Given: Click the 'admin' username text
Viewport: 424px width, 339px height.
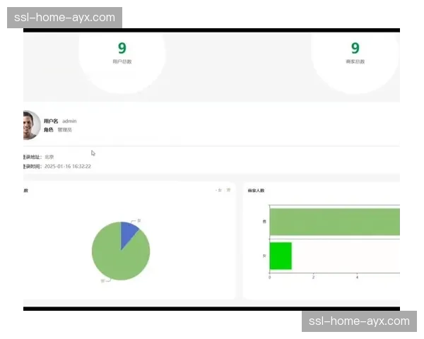Looking at the screenshot, I should pos(69,121).
